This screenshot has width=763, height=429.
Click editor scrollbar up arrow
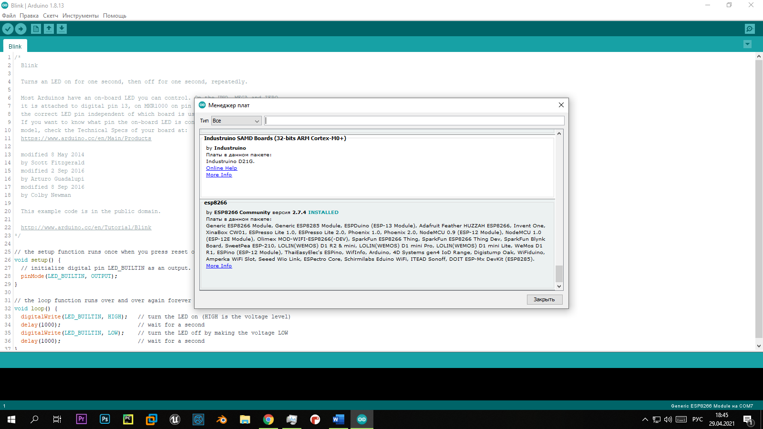759,56
